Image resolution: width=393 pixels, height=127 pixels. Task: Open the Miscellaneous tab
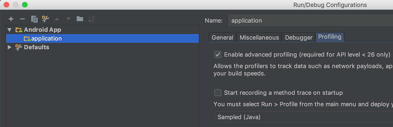(259, 37)
